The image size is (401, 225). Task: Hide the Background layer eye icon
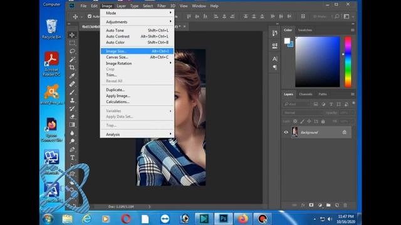(x=286, y=132)
